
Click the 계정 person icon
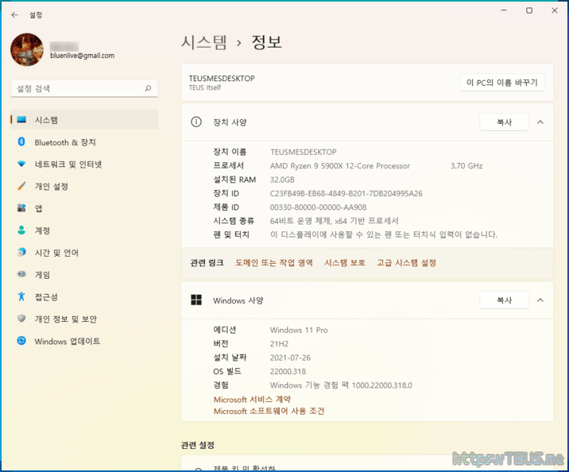(21, 230)
